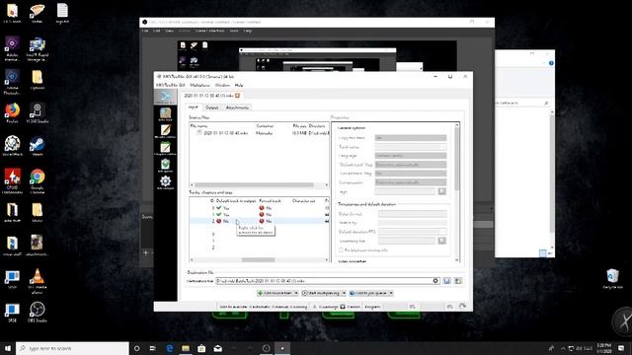The width and height of the screenshot is (632, 355).
Task: Open the Default track flag dropdown
Action: pos(411,165)
